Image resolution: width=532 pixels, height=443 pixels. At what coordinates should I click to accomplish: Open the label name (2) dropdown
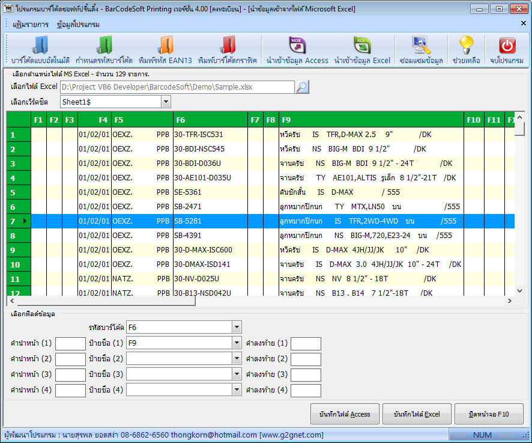[237, 359]
